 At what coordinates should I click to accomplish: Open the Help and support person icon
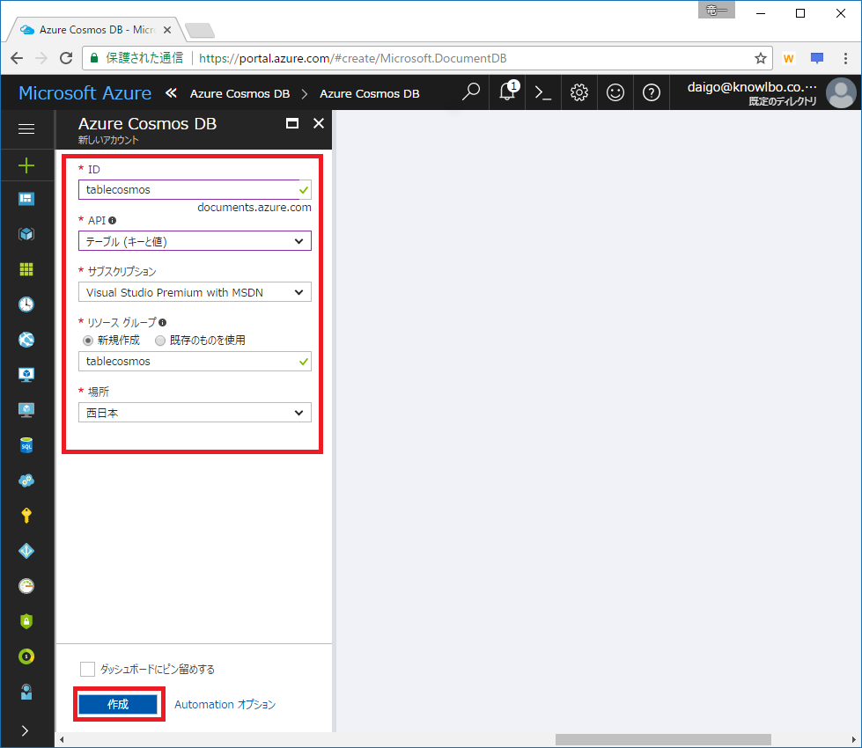[26, 692]
